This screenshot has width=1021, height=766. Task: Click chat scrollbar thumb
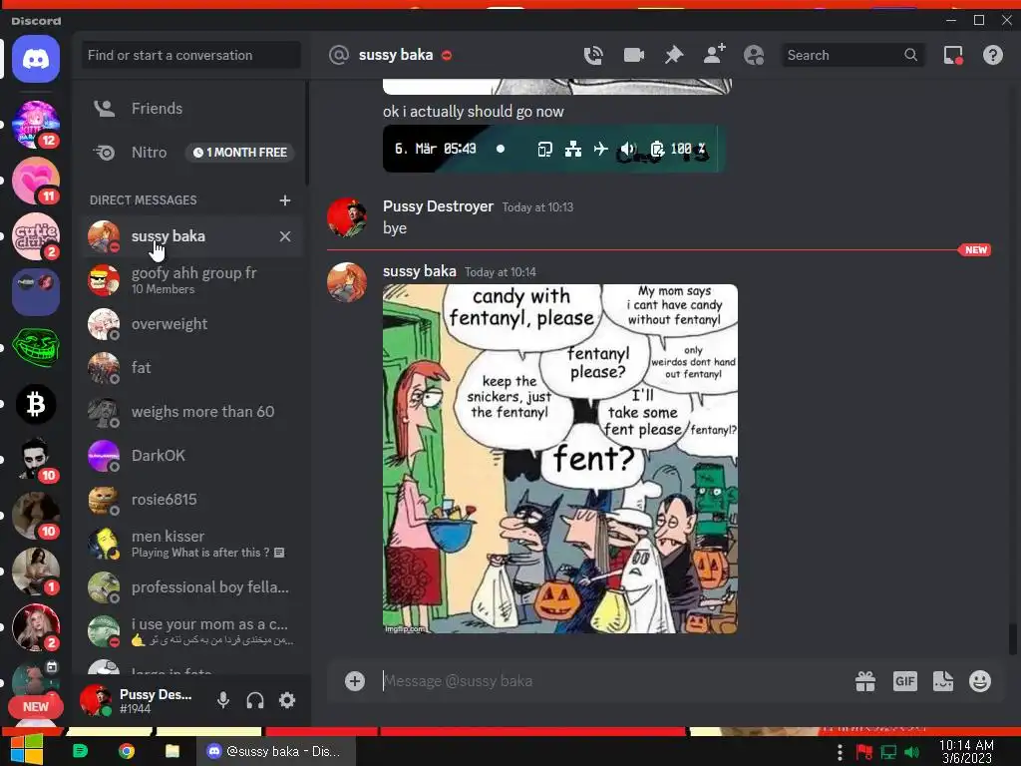click(1013, 639)
